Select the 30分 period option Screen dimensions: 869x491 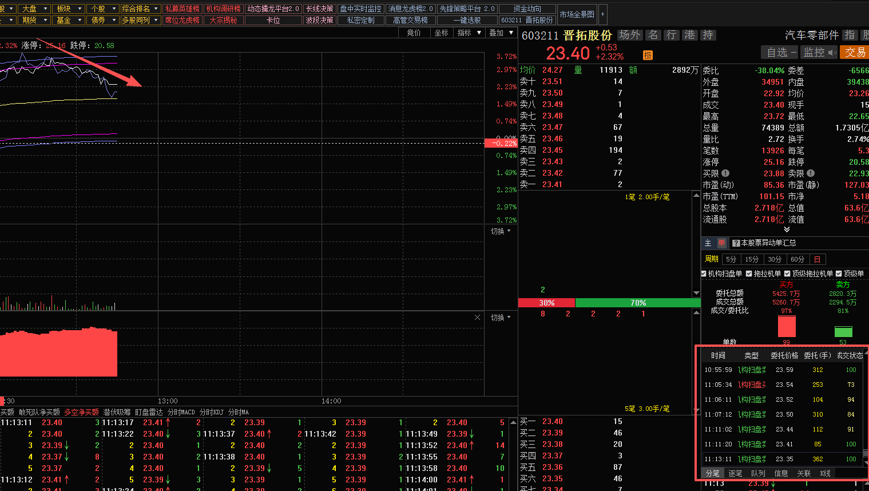point(775,259)
